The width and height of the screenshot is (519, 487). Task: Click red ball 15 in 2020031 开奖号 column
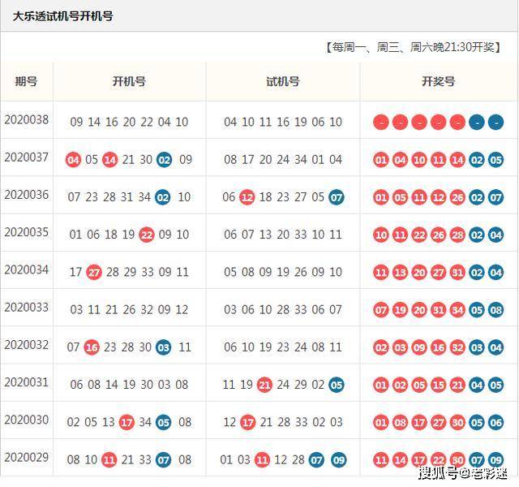pos(439,385)
